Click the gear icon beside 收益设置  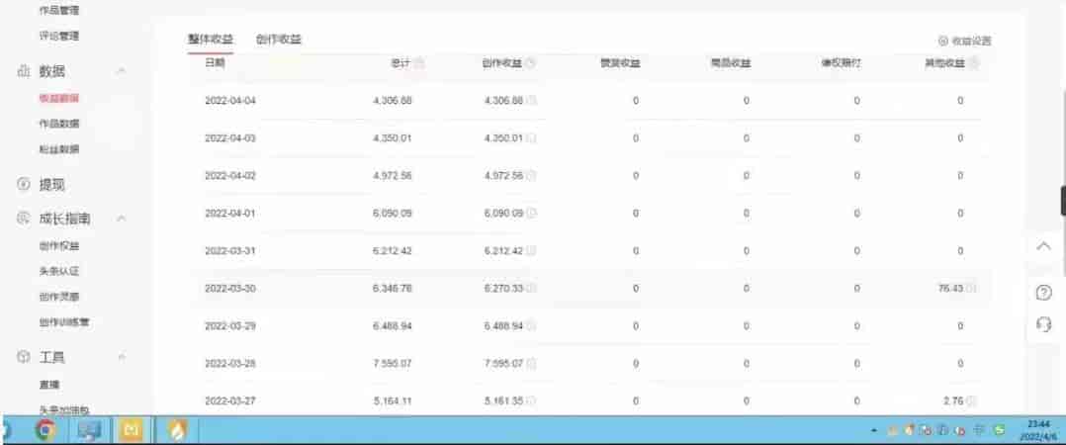(x=943, y=41)
